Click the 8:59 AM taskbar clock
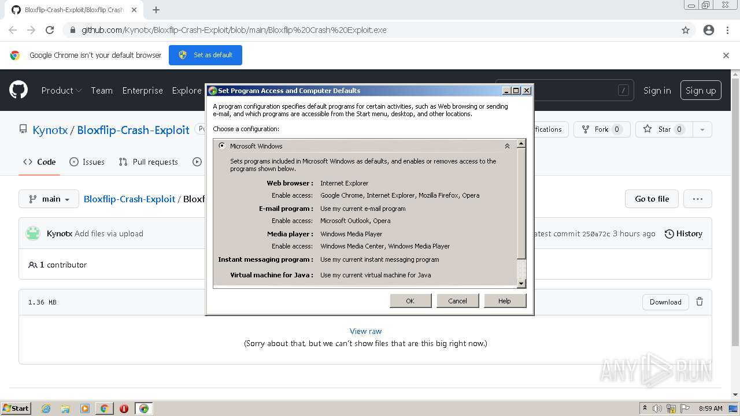Image resolution: width=740 pixels, height=416 pixels. pos(711,408)
